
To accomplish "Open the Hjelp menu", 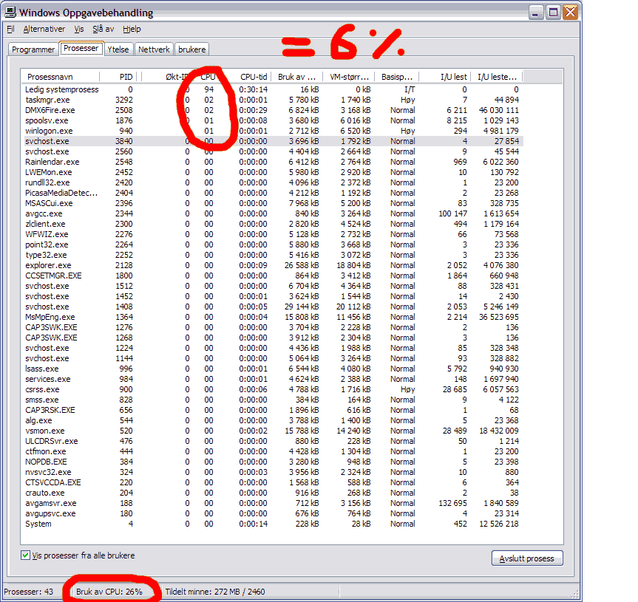I will pyautogui.click(x=132, y=29).
